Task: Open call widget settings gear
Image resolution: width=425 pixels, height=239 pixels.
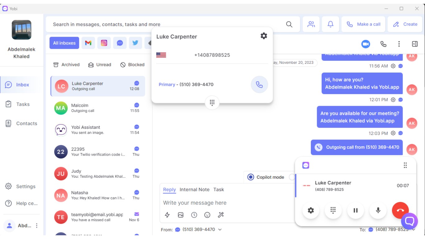Action: [311, 210]
